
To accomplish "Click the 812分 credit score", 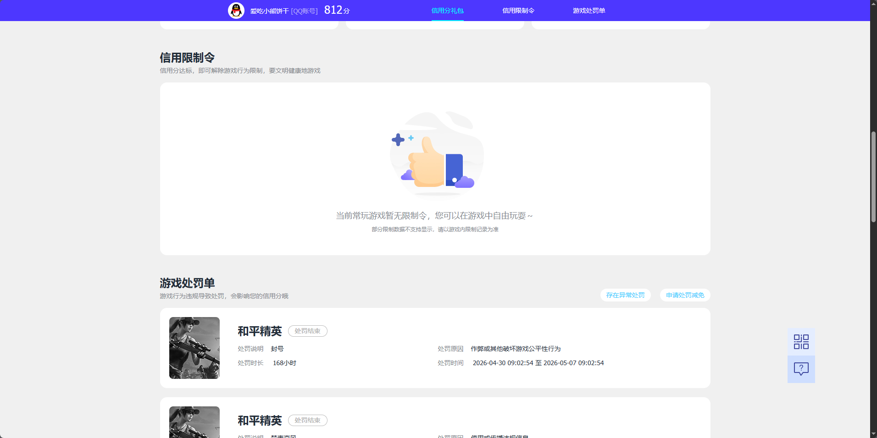I will [337, 10].
